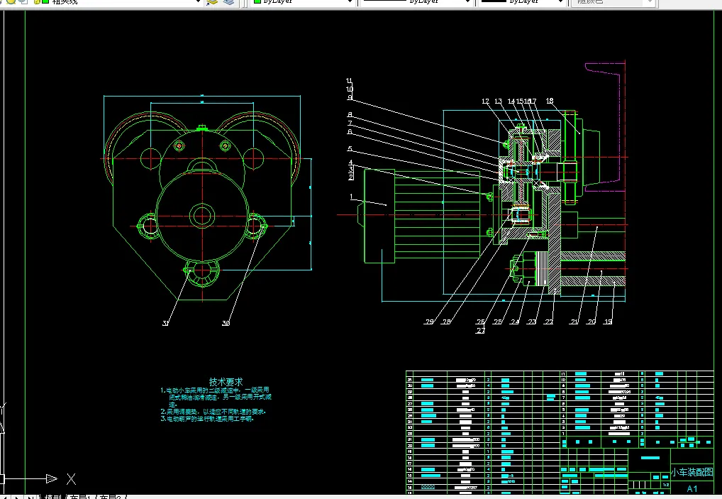Screen dimensions: 722x499
Task: Select technical requirement line 3 text
Action: [x=207, y=419]
